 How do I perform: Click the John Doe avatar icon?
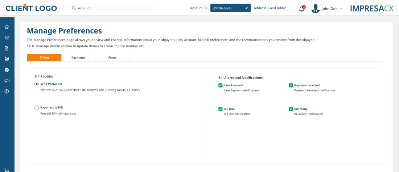[315, 9]
